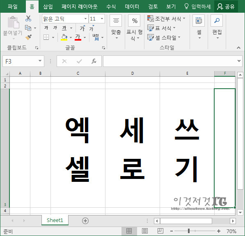Switch to the 검토 review tab
The width and height of the screenshot is (245, 236).
click(153, 7)
